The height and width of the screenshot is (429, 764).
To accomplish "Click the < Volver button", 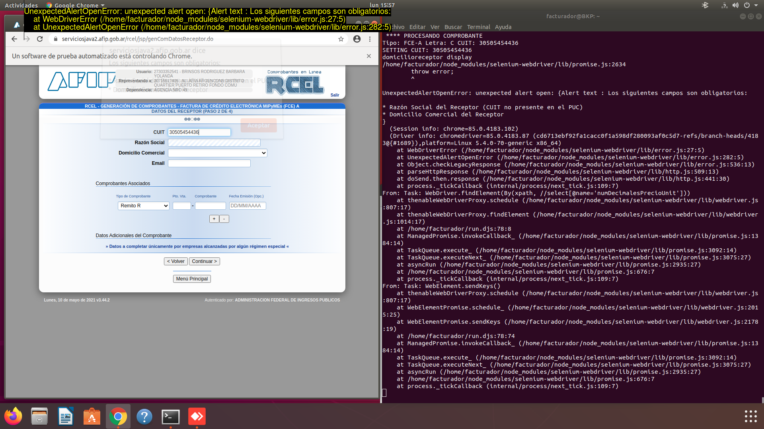I will 175,261.
